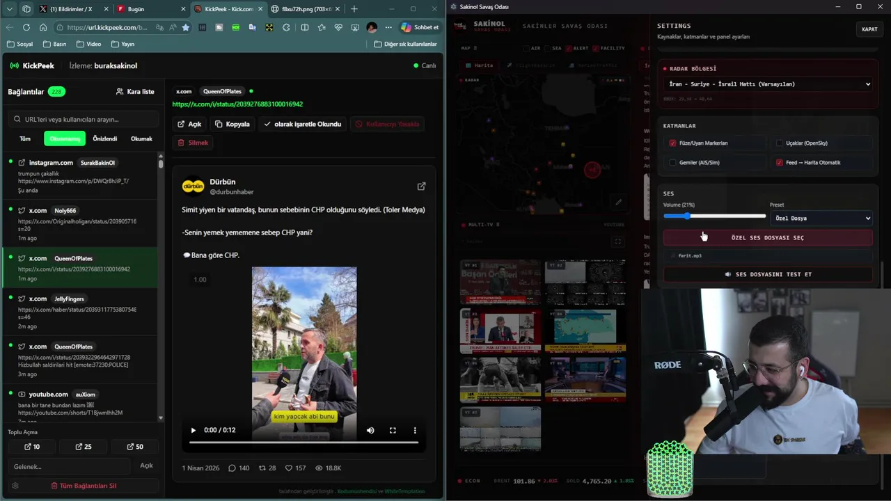The height and width of the screenshot is (501, 891).
Task: Start read aloud from the address bar
Action: pyautogui.click(x=173, y=27)
